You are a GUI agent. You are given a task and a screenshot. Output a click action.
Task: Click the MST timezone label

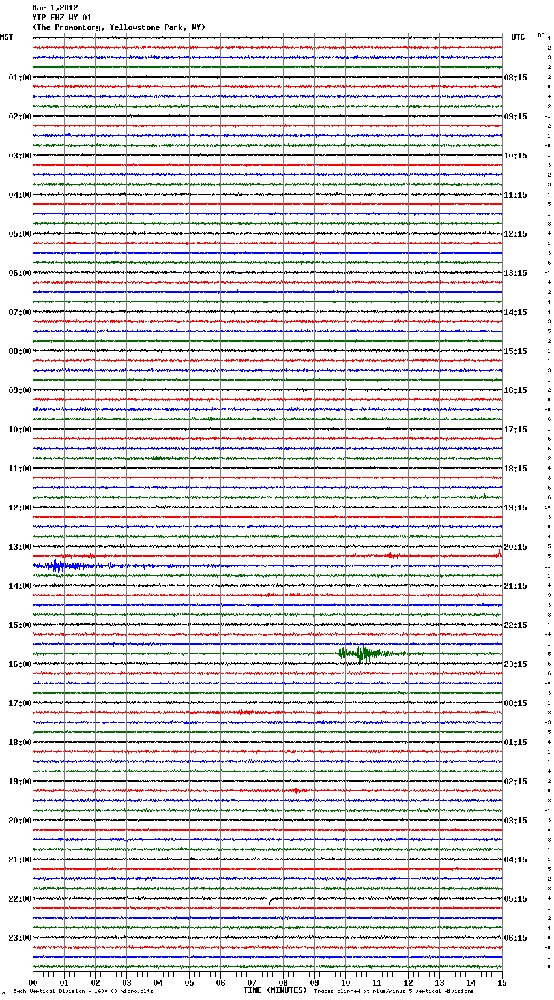7,37
